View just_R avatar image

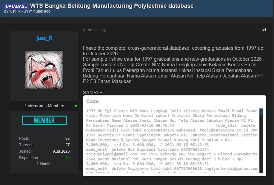[x=44, y=70]
